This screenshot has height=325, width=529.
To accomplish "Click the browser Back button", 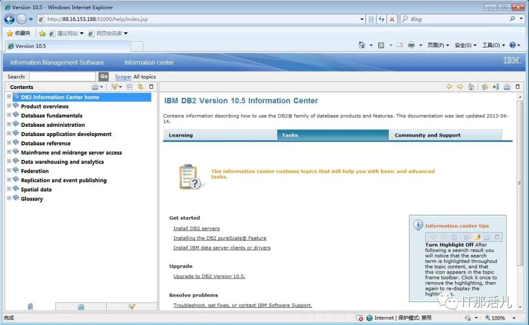I will 9,19.
